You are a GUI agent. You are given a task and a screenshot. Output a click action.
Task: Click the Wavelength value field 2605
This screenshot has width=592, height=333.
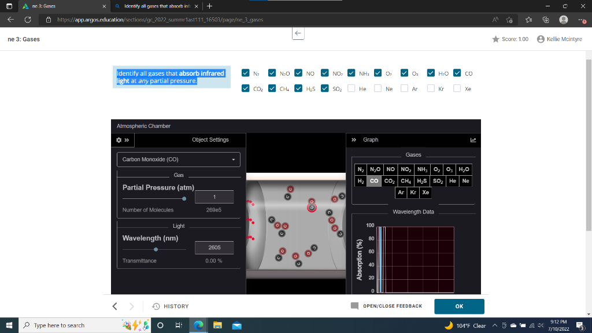coord(214,247)
